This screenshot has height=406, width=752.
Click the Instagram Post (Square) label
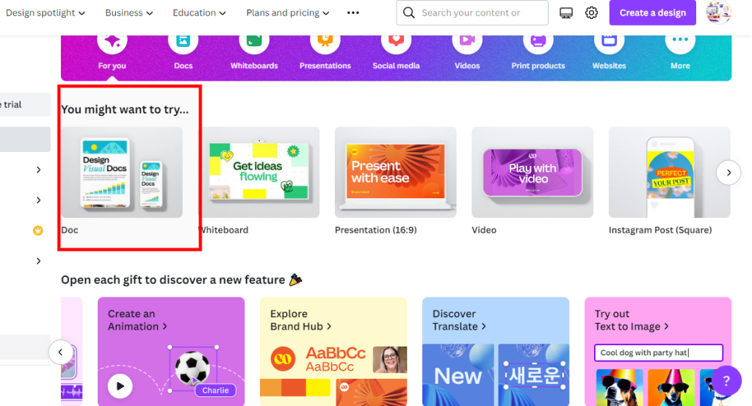tap(660, 230)
